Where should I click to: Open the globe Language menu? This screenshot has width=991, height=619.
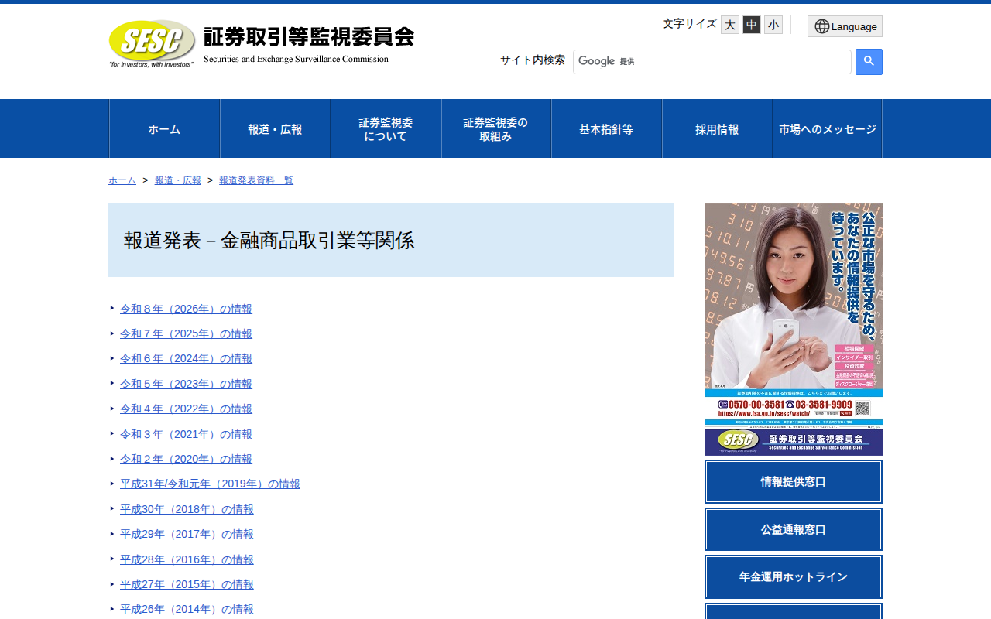coord(845,26)
